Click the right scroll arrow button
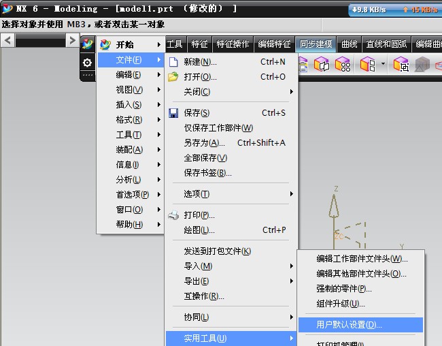The height and width of the screenshot is (346, 442). (73, 40)
